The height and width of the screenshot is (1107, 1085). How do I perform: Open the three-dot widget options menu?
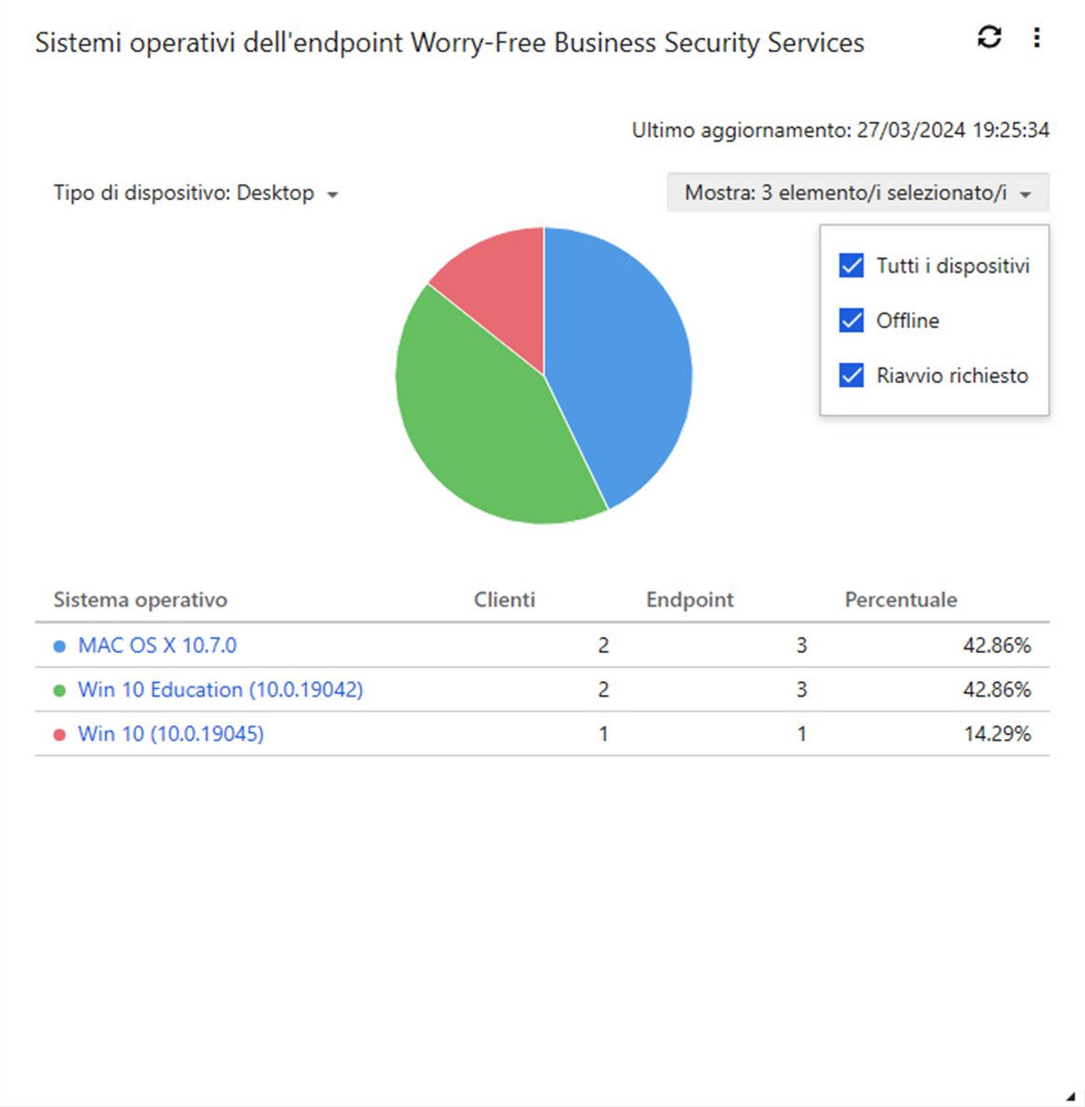click(x=1037, y=37)
